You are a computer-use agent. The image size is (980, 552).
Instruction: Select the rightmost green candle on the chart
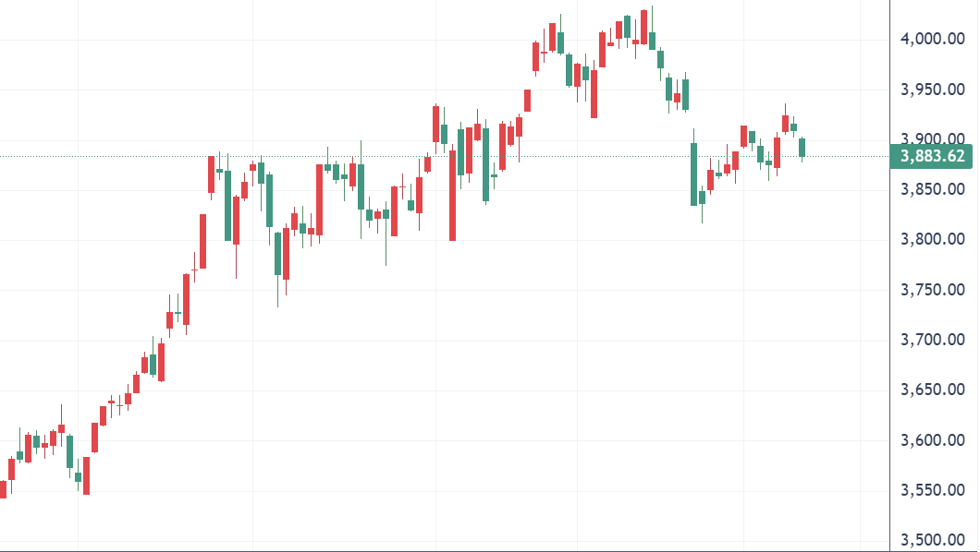802,147
